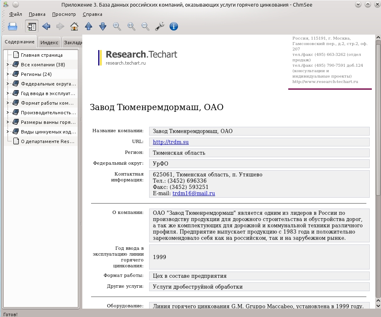Go back with the left arrow icon
381x317 pixels.
tap(46, 26)
